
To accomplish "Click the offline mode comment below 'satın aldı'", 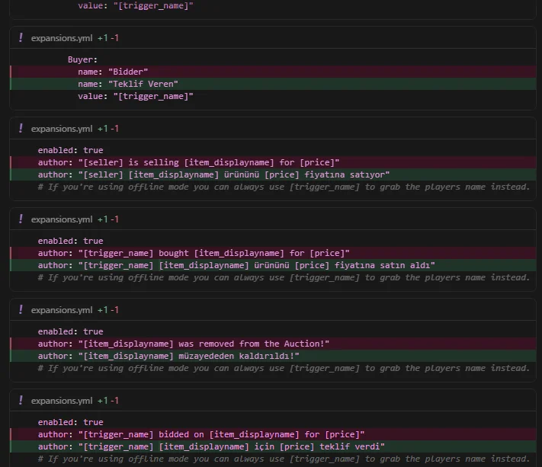I will pyautogui.click(x=284, y=277).
